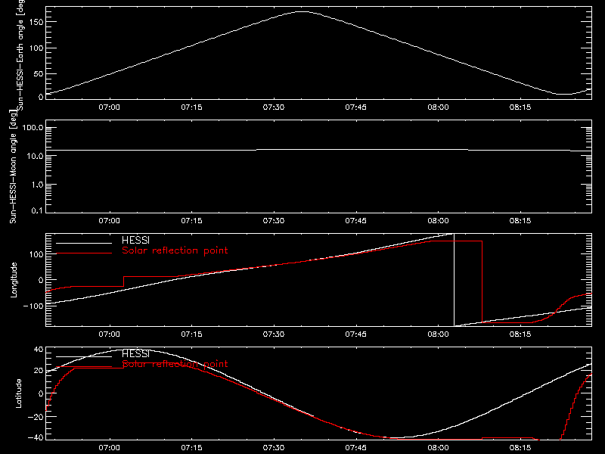Click the 100 tick on Longitude axis
The height and width of the screenshot is (454, 605).
[x=36, y=254]
